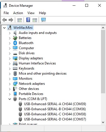Open the Action menu
Viewport: 106px width, 132px height.
[x=18, y=13]
